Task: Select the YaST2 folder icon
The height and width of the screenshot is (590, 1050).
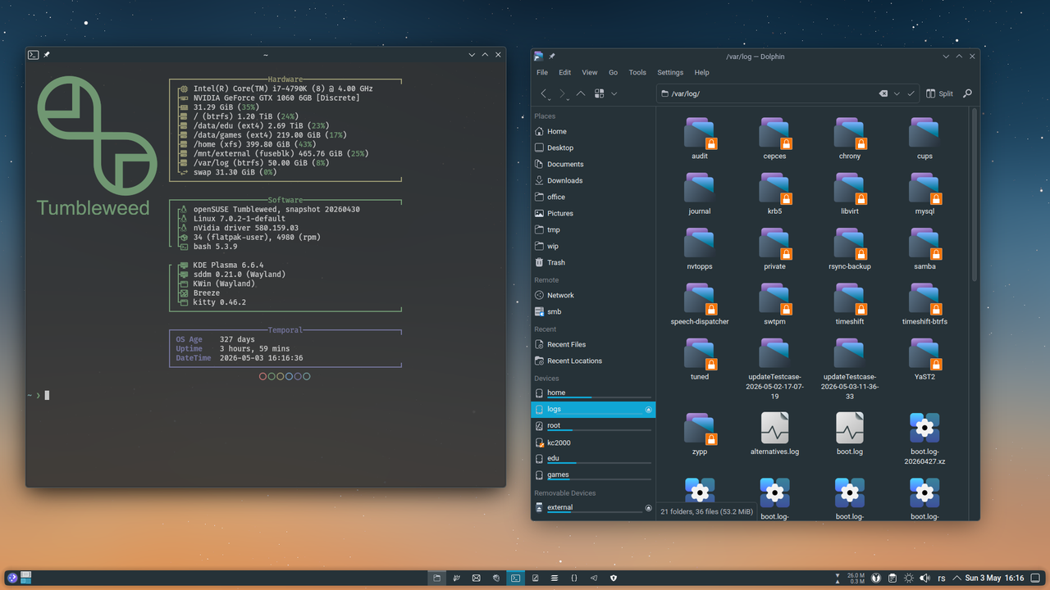Action: pyautogui.click(x=924, y=354)
